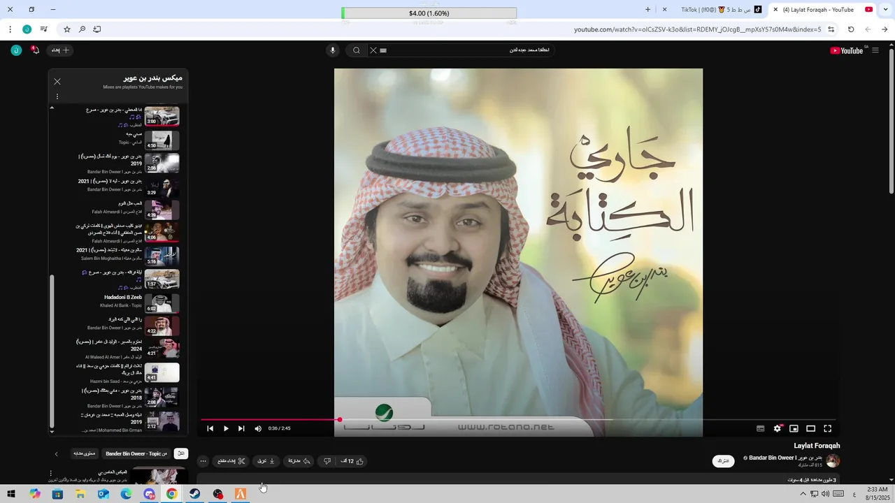Play Hadadoni B Zeeb from playlist
Image resolution: width=895 pixels, height=503 pixels.
(123, 297)
